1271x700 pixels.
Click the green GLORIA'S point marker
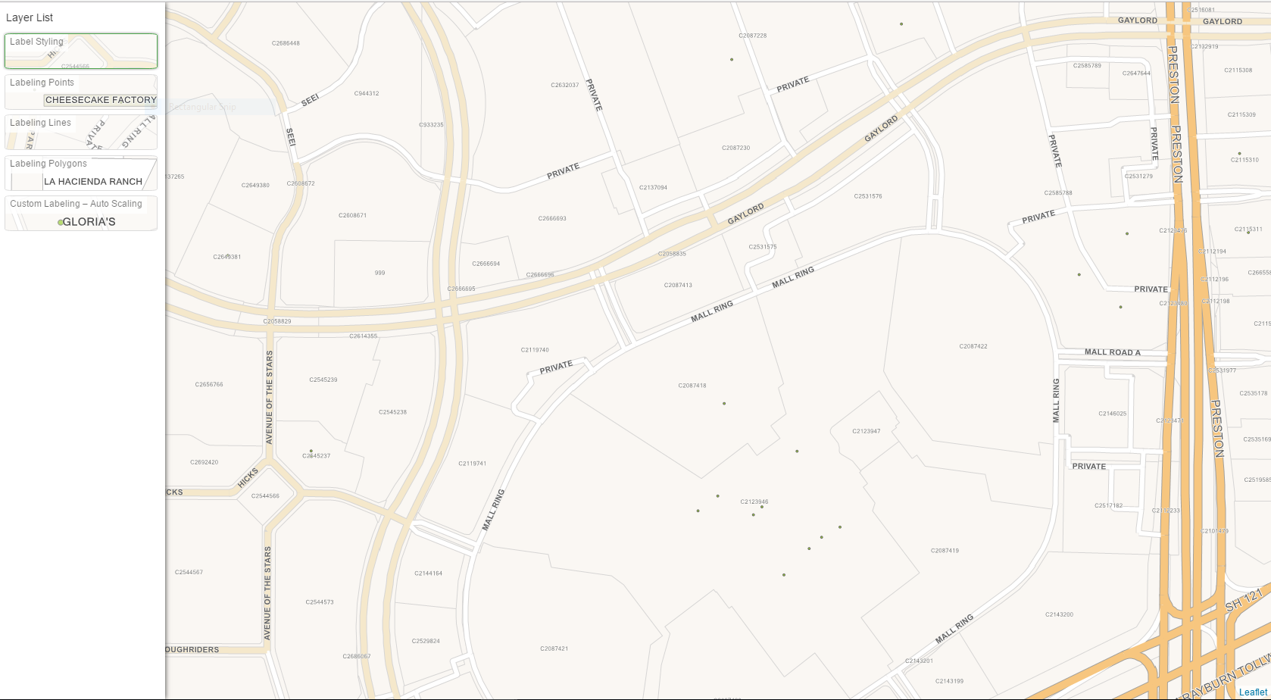coord(61,223)
